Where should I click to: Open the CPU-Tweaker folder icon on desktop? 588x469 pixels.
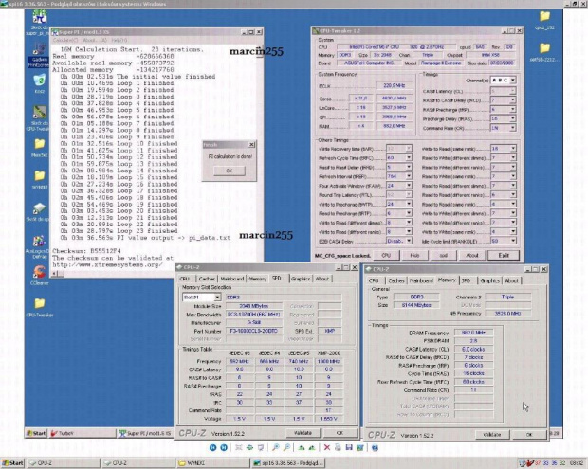tap(40, 308)
